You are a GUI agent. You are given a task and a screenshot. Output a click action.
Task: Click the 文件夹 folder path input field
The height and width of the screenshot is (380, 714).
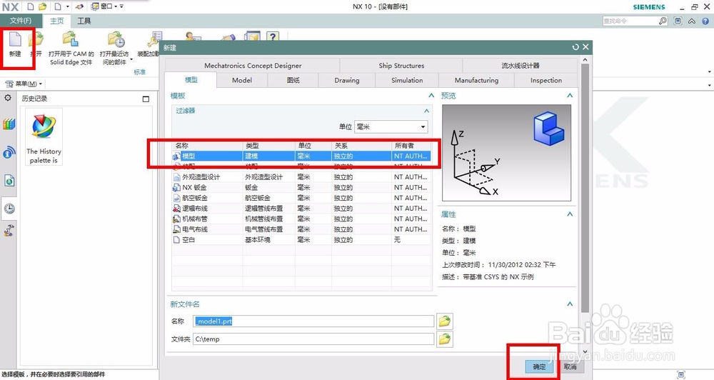pyautogui.click(x=313, y=339)
